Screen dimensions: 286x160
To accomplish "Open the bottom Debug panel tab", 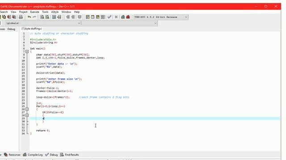I will pyautogui.click(x=52, y=155).
